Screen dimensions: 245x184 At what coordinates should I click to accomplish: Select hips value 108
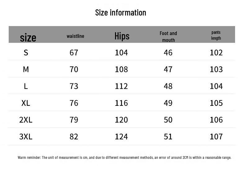pyautogui.click(x=121, y=69)
